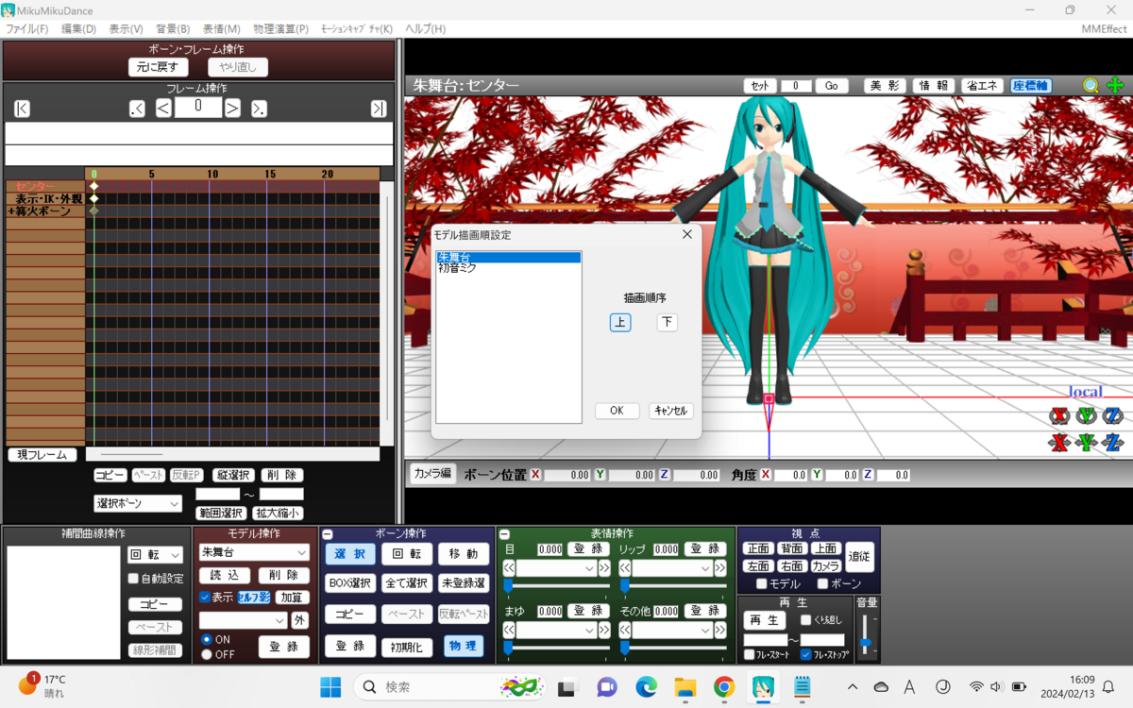The image size is (1133, 708).
Task: Click 下 to move model down
Action: coord(668,322)
